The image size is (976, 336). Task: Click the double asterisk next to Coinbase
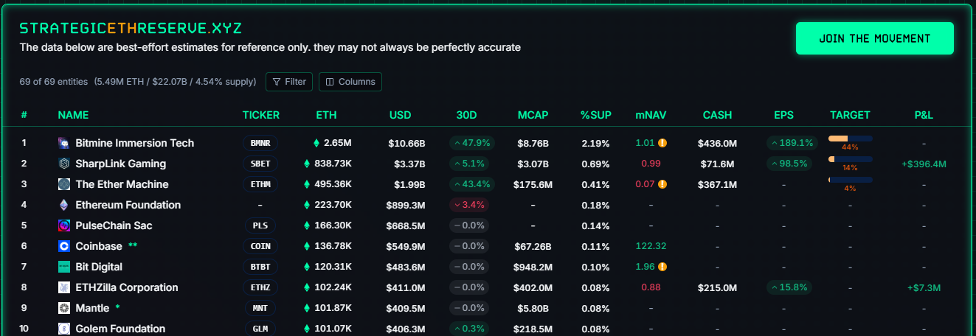(x=133, y=245)
